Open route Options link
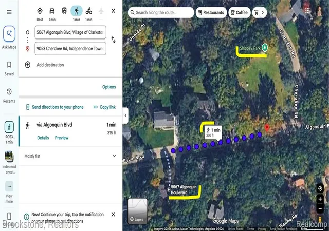Screen dimensions: 329x231 click(109, 87)
